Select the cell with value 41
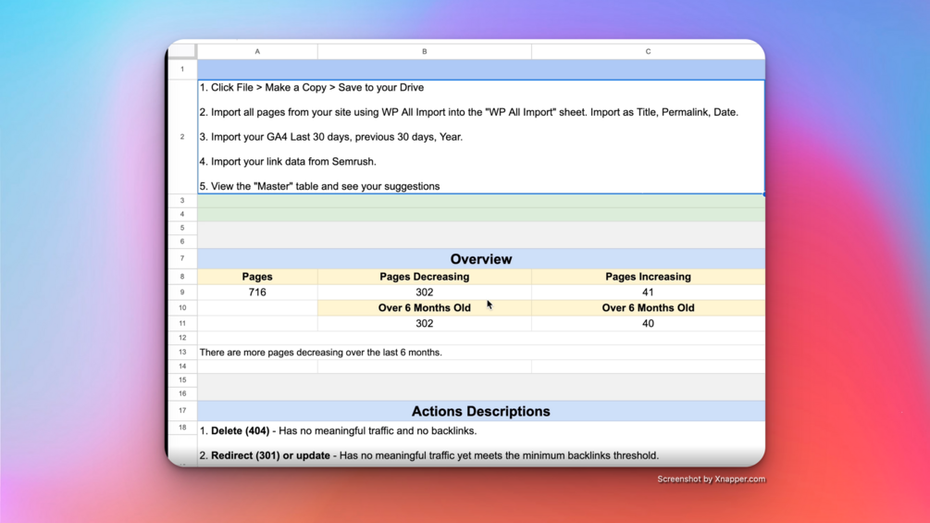Image resolution: width=930 pixels, height=523 pixels. (648, 292)
